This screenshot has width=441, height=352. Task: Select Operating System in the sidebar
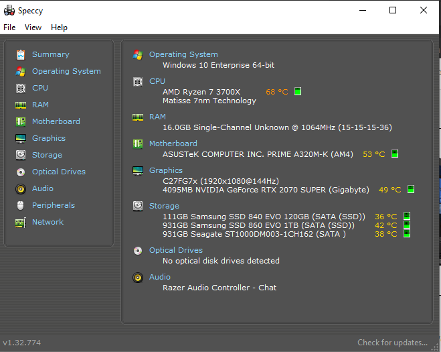coord(66,71)
